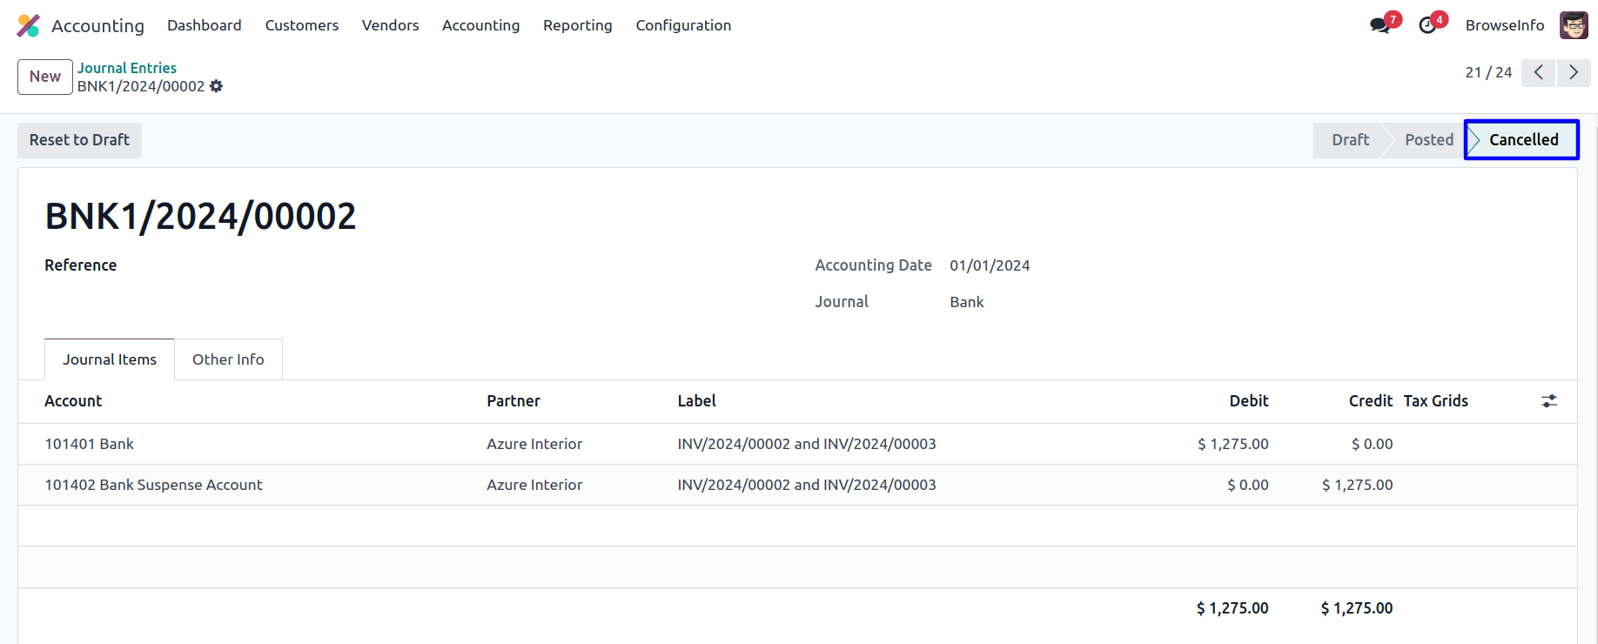Follow the Journal Entries breadcrumb link
The image size is (1598, 644).
(127, 68)
